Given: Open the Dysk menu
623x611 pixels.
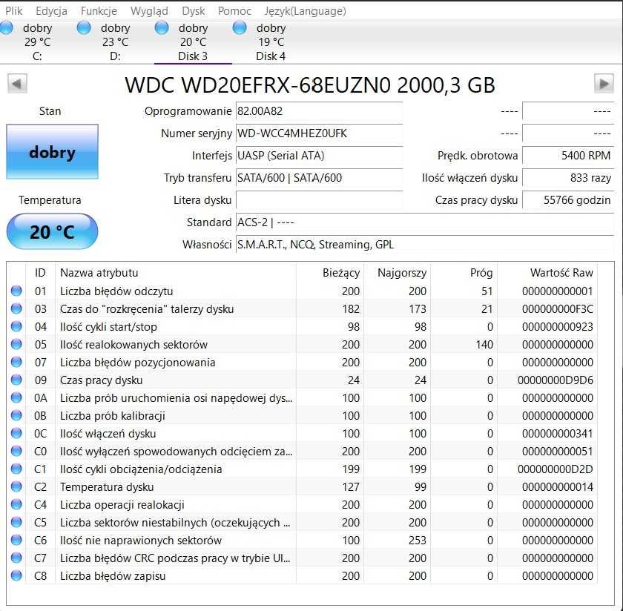Looking at the screenshot, I should pyautogui.click(x=193, y=10).
